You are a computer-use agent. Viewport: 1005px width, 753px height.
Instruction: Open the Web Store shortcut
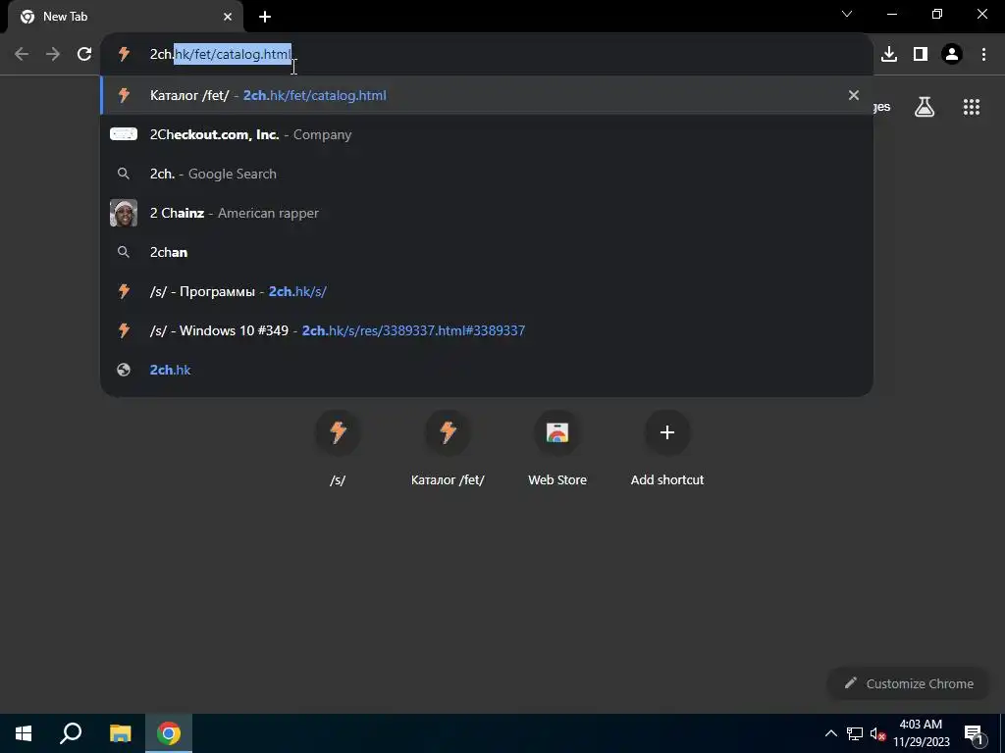point(557,448)
